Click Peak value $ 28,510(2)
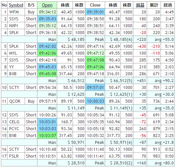The width and height of the screenshot is (176, 168). 121,163
